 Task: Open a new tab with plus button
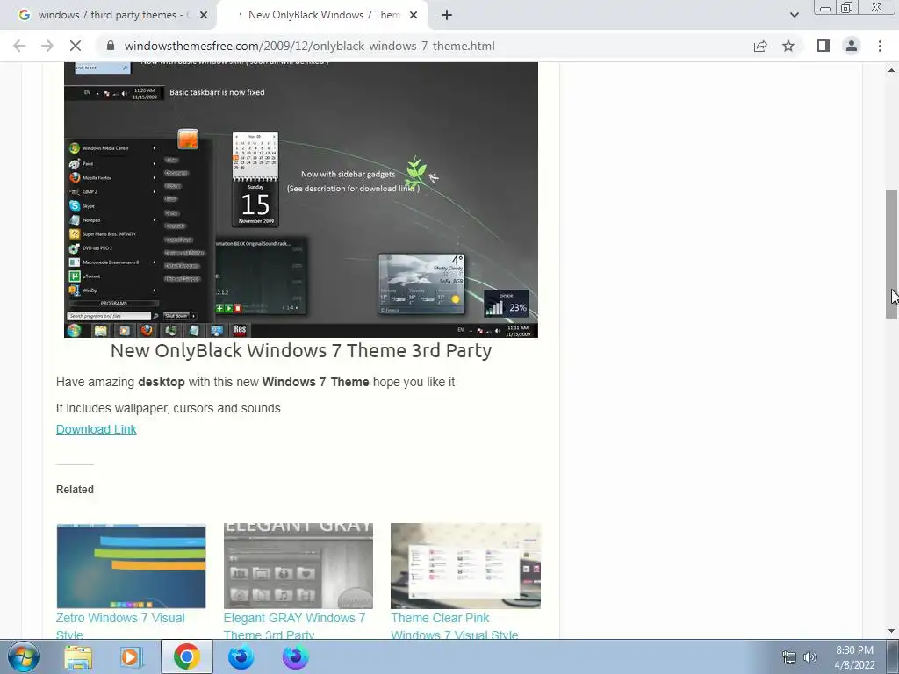click(447, 15)
